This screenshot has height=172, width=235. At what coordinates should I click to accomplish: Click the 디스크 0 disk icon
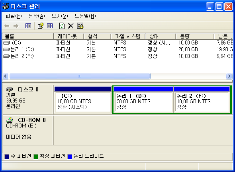[x=10, y=89]
